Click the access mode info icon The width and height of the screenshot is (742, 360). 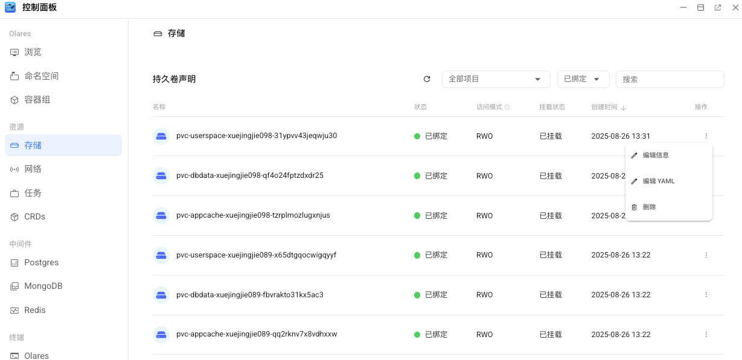[x=507, y=107]
